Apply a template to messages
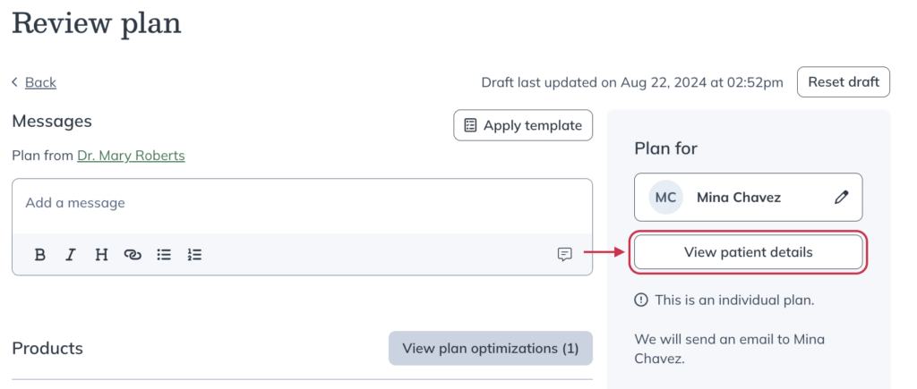This screenshot has height=389, width=917. click(x=523, y=125)
